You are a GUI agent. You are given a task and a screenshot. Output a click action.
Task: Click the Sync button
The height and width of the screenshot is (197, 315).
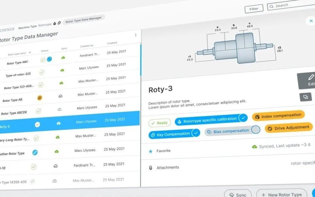tap(238, 194)
